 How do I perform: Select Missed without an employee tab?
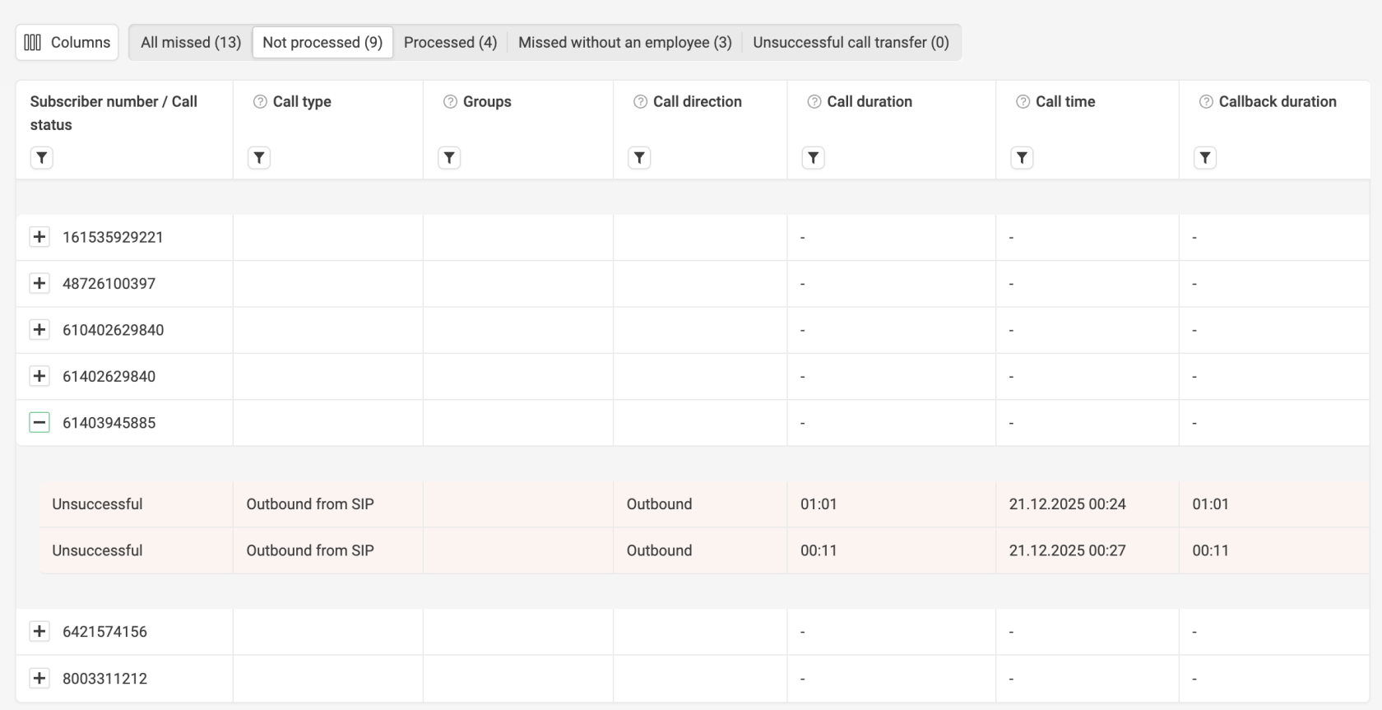click(x=624, y=43)
